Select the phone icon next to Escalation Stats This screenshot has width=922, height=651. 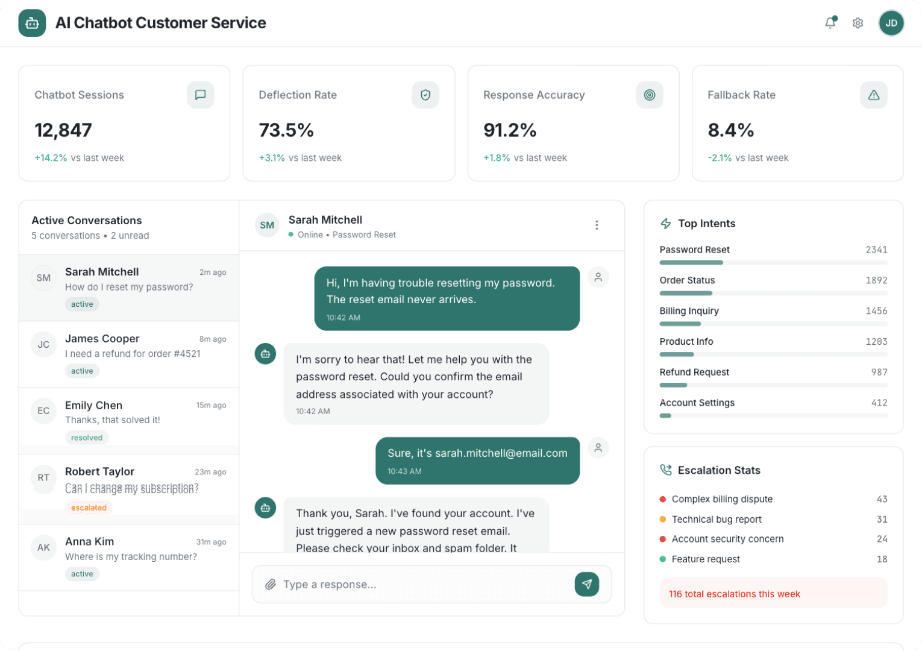665,470
